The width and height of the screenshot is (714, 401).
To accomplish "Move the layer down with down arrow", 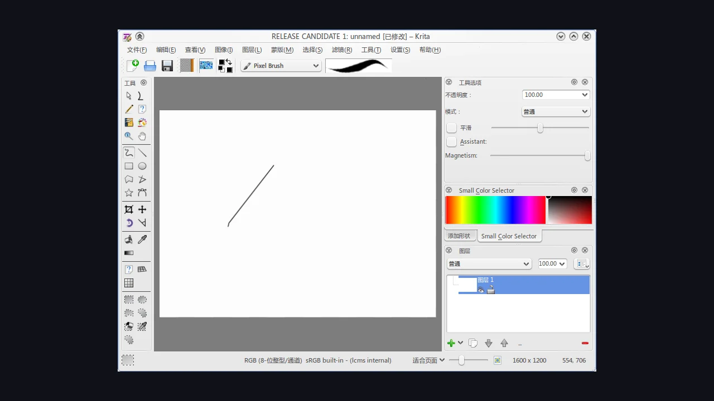I will coord(489,343).
